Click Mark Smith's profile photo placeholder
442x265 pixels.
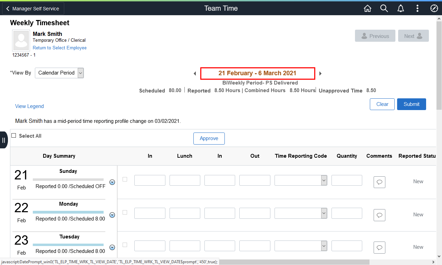pos(21,40)
